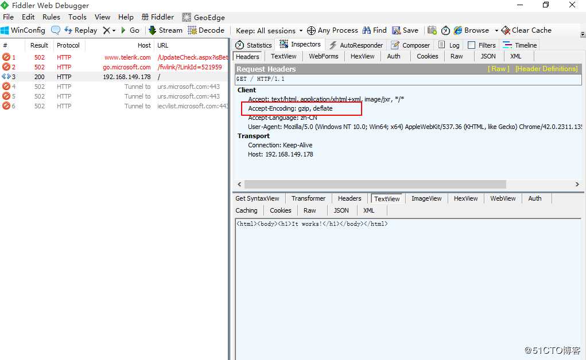Select session 1 www.telerik.com row

tap(114, 57)
